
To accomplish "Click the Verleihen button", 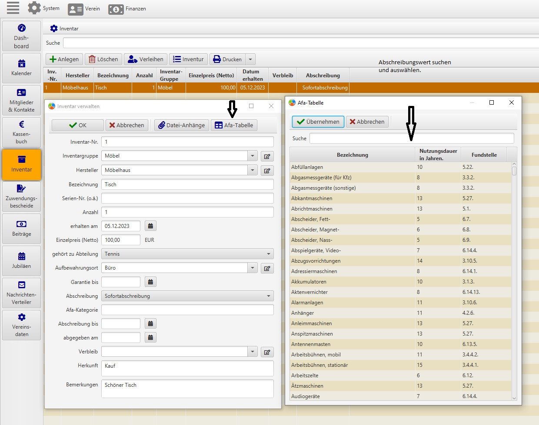I will pos(146,59).
